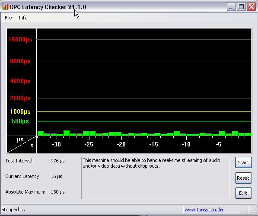
Task: Minimize the DPC Latency Checker window
Action: [x=231, y=7]
